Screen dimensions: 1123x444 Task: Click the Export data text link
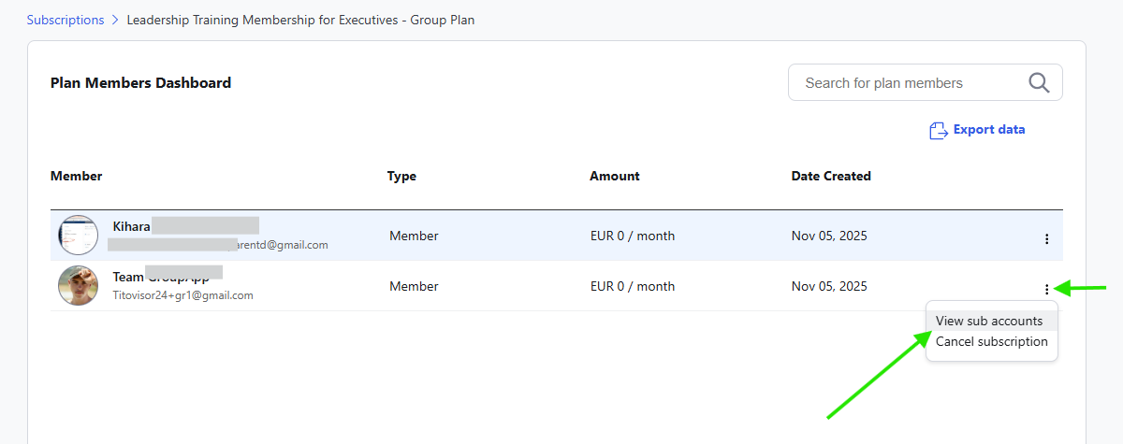coord(989,130)
